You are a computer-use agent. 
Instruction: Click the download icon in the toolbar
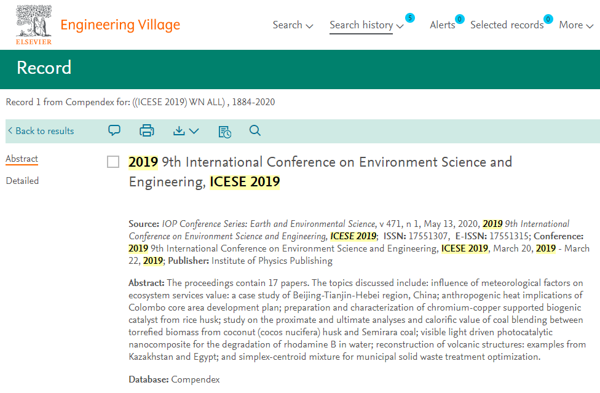[x=179, y=131]
